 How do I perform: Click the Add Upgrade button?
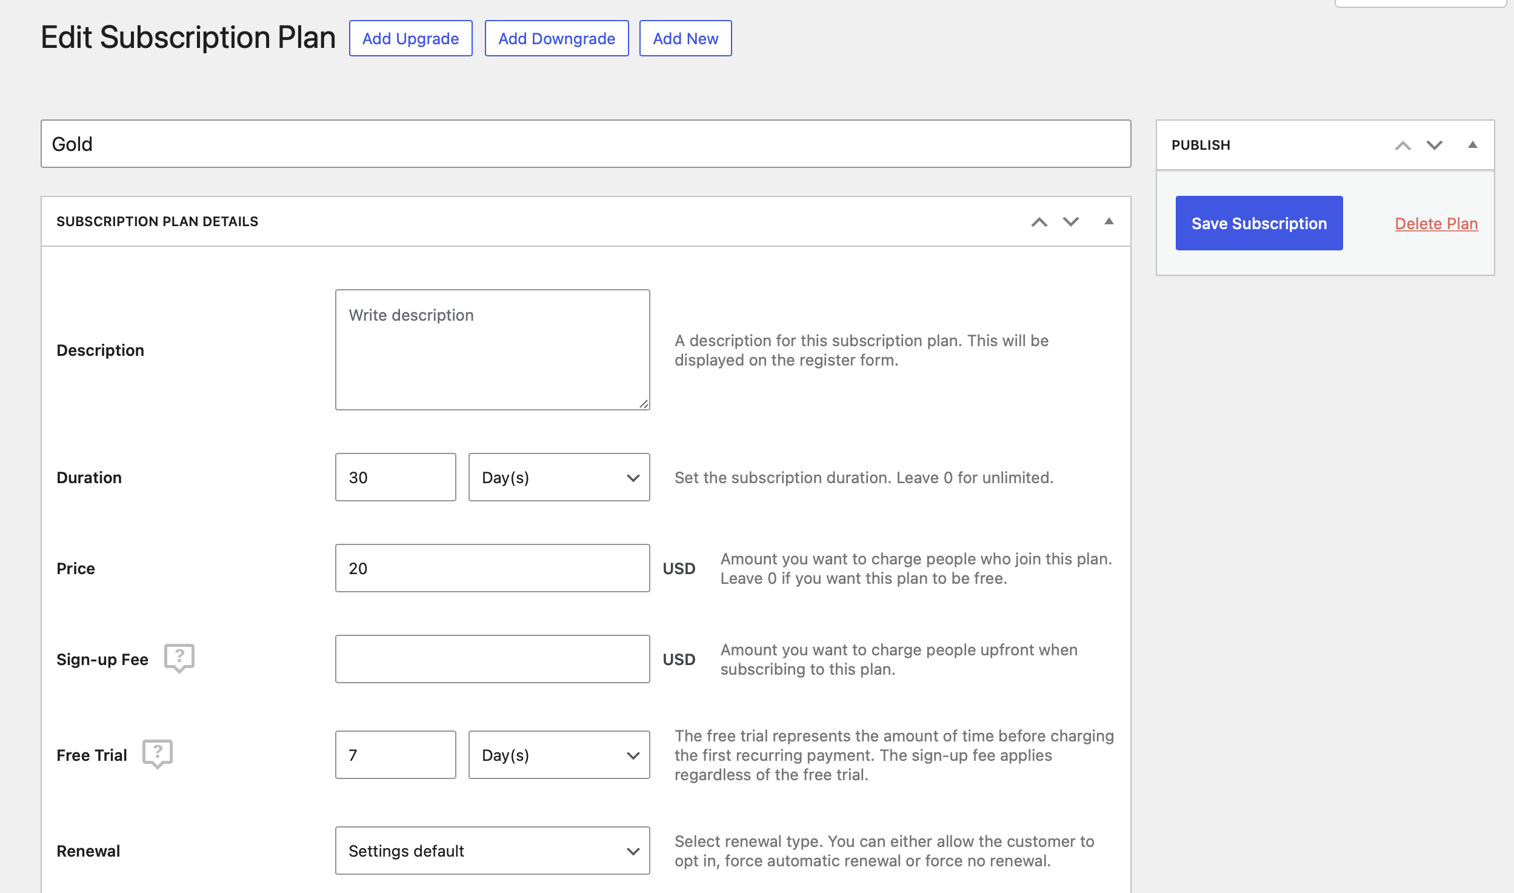pyautogui.click(x=410, y=38)
